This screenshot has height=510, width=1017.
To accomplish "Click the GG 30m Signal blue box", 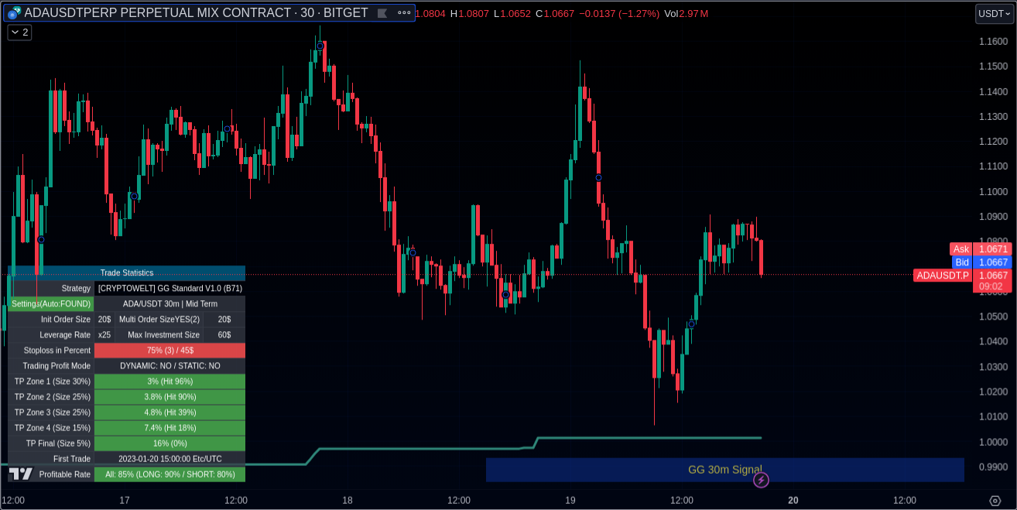I will [724, 470].
